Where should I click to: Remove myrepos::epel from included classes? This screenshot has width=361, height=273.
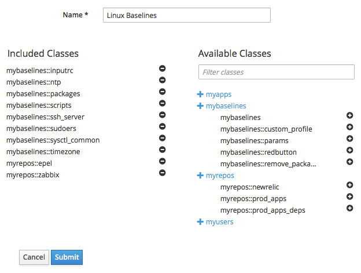pos(163,161)
